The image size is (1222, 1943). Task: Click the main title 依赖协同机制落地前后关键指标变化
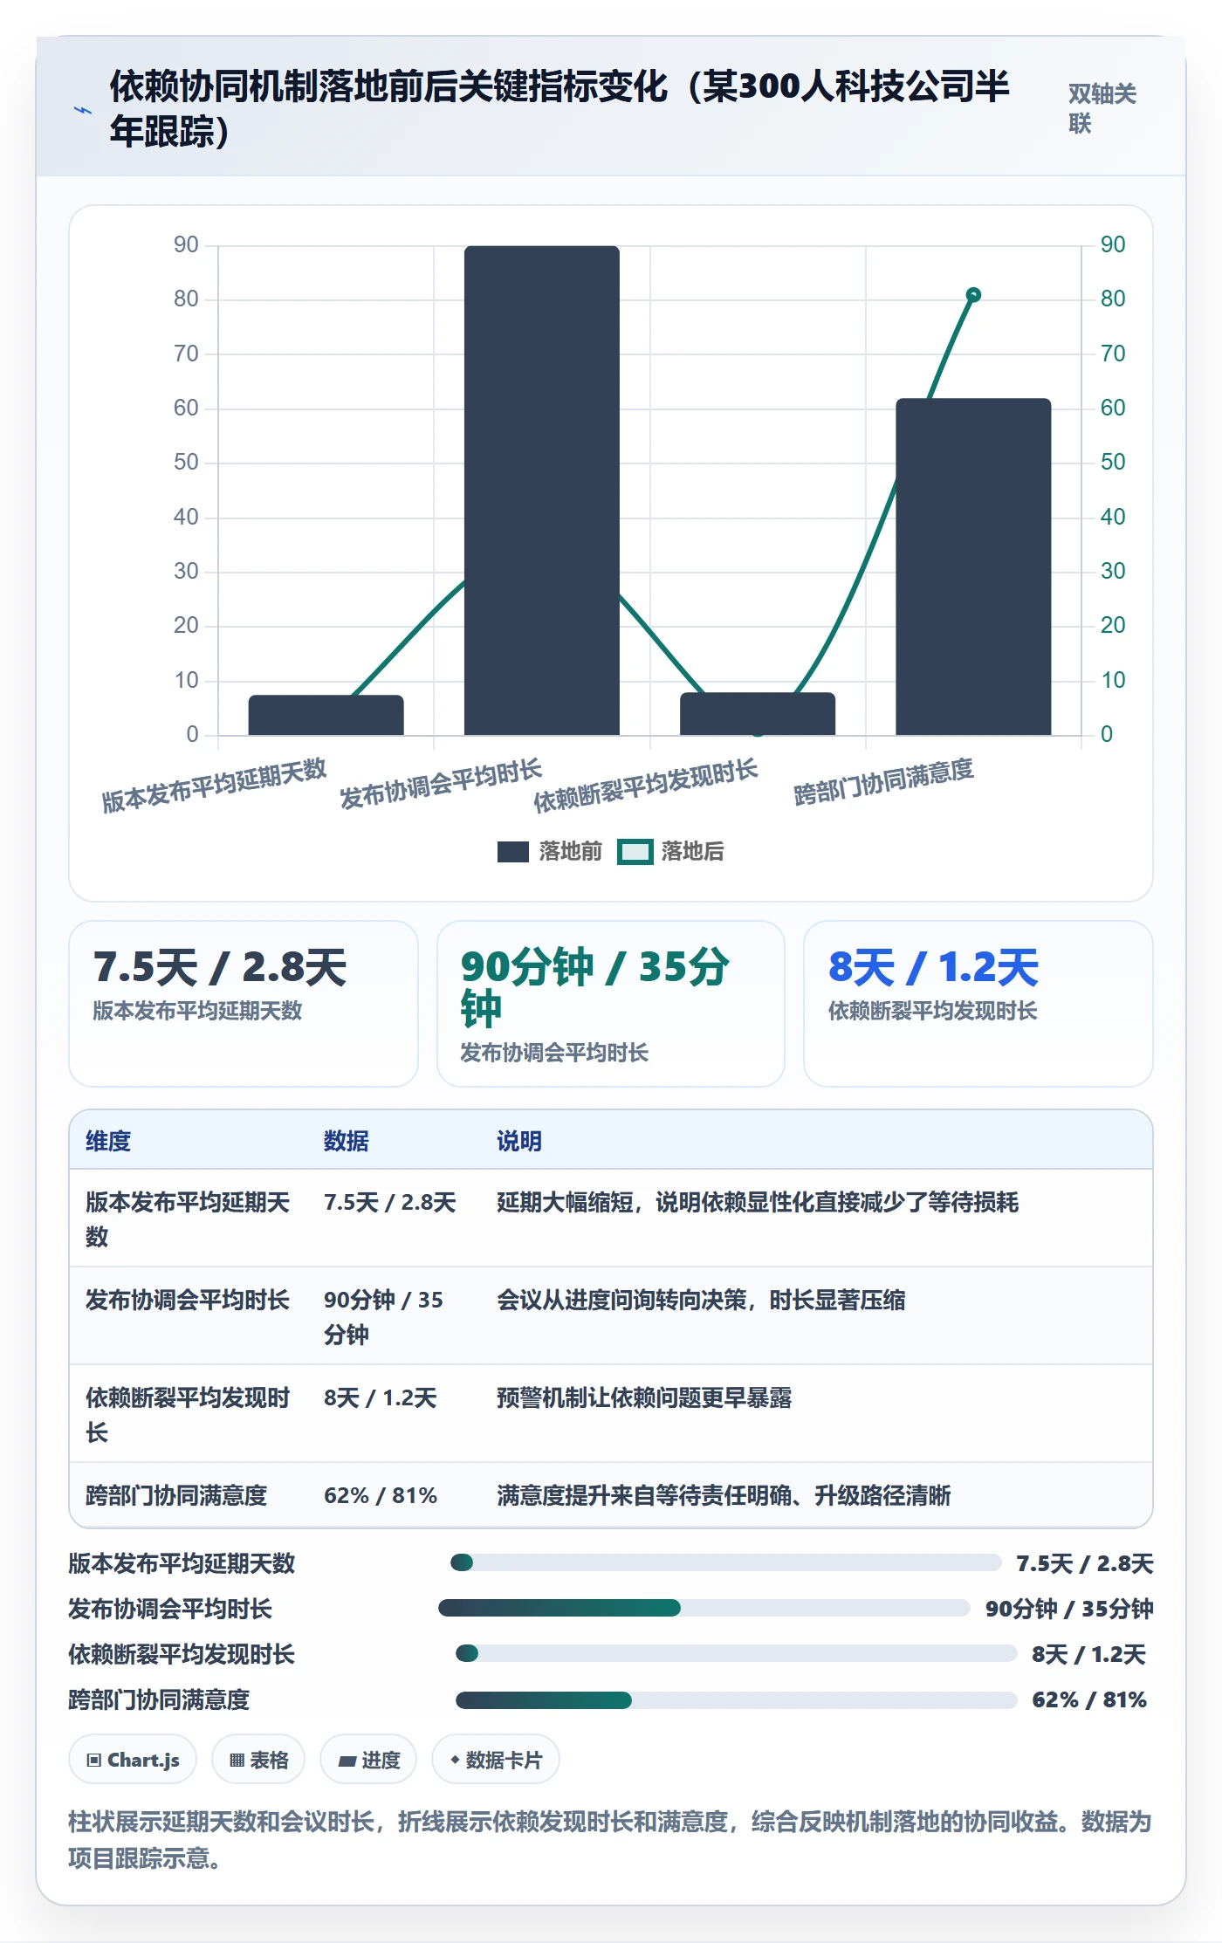click(x=559, y=108)
